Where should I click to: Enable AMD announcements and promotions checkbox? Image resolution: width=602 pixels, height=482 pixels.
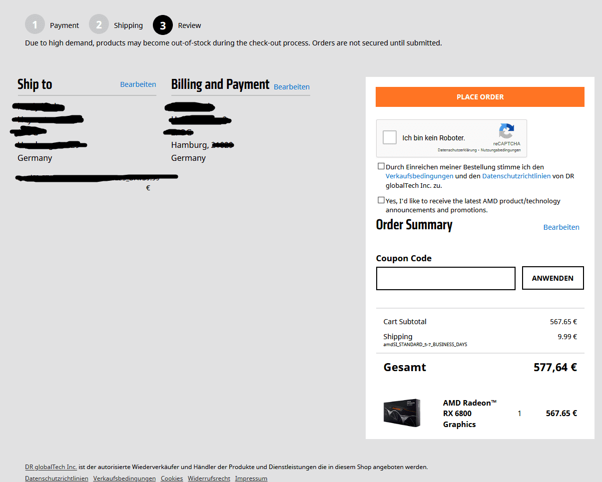[x=381, y=201]
